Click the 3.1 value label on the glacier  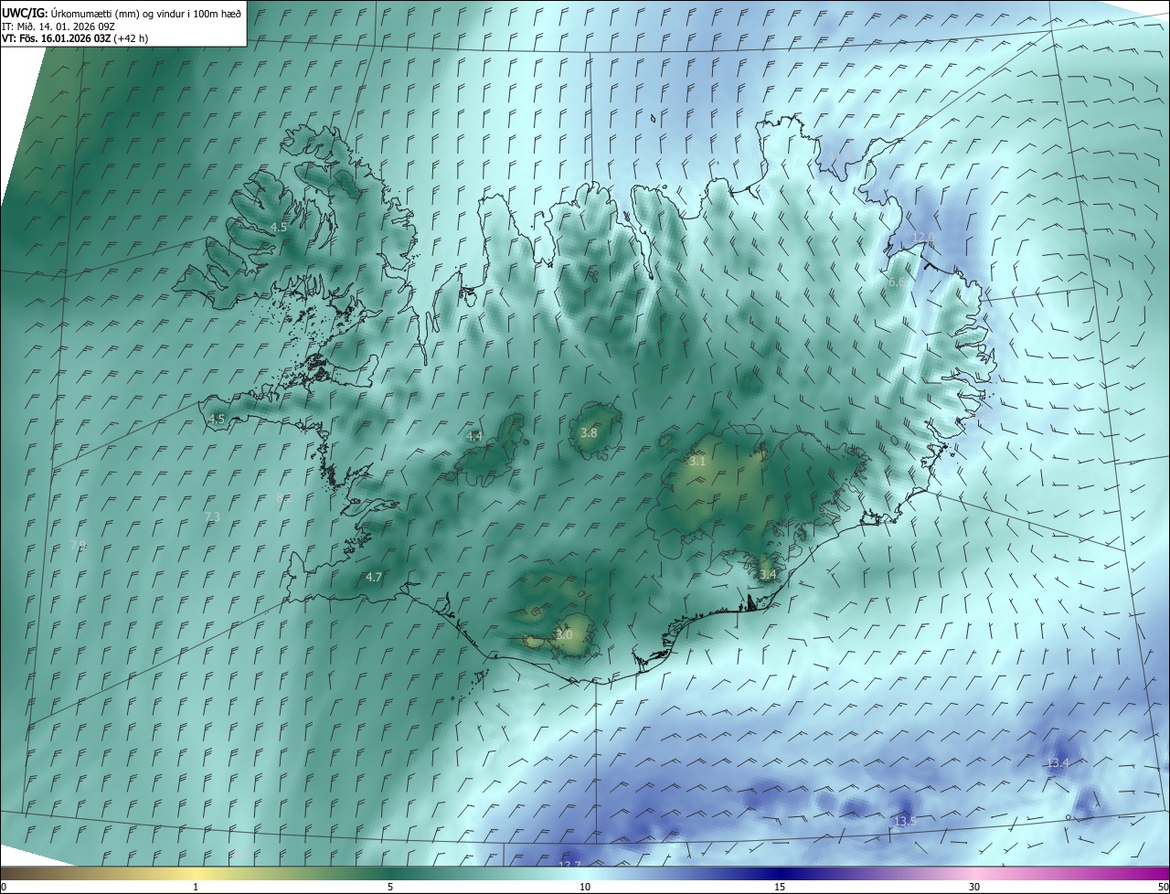pyautogui.click(x=697, y=462)
